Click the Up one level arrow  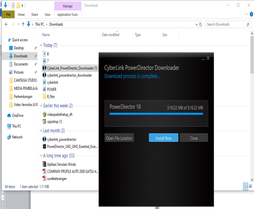click(x=23, y=24)
